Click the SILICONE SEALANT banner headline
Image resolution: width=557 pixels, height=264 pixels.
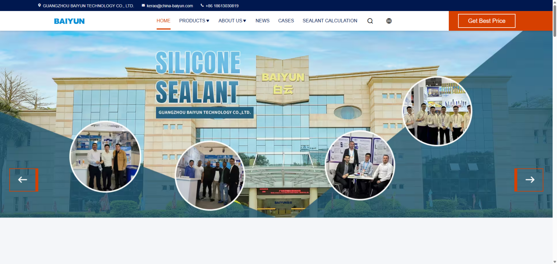pyautogui.click(x=198, y=78)
